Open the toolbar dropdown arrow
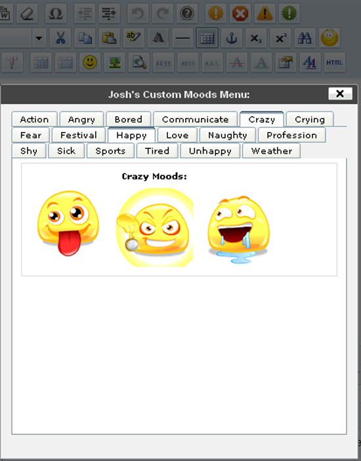The width and height of the screenshot is (361, 461). pos(39,38)
